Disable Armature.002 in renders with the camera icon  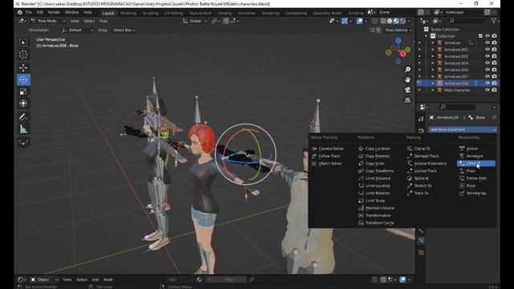(x=494, y=56)
